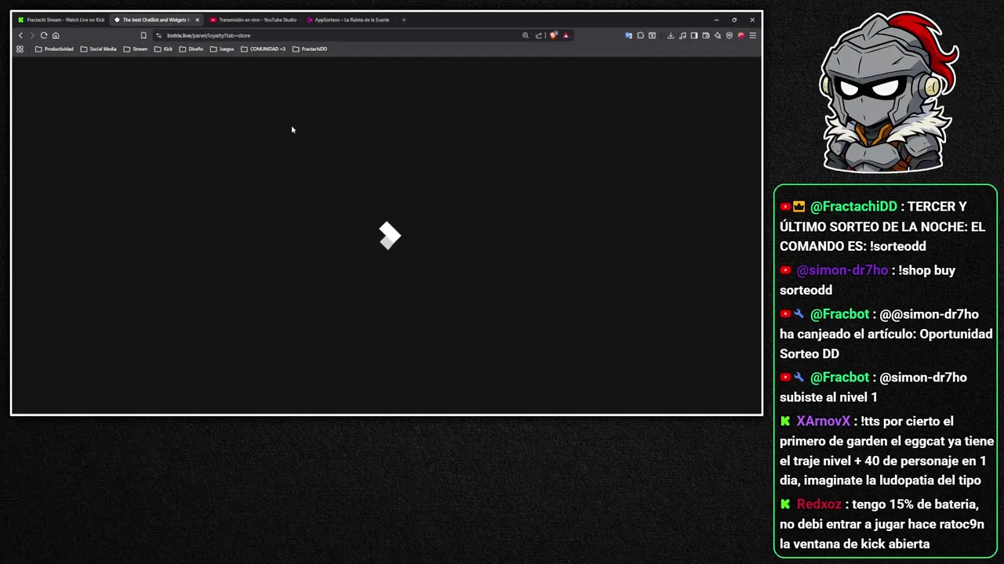
Task: Open the Leo AI sparkle icon
Action: click(x=718, y=35)
